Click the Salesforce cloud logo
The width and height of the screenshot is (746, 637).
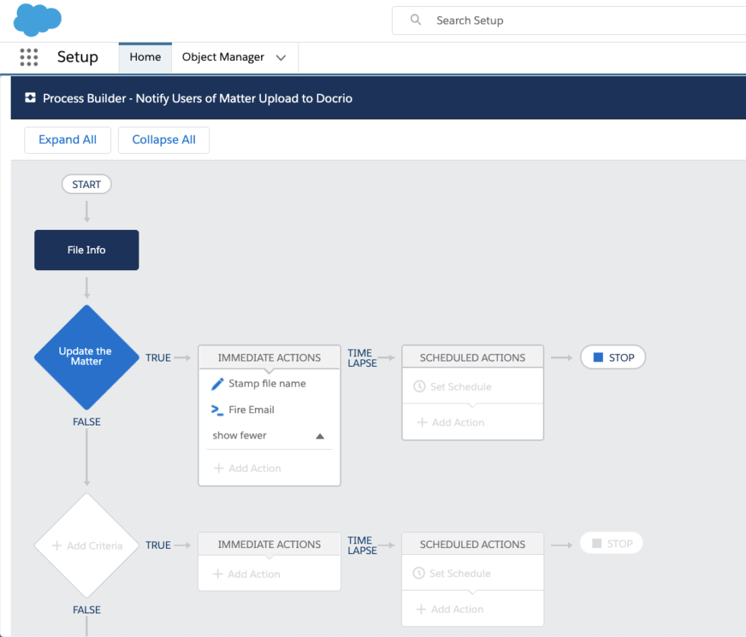point(37,20)
